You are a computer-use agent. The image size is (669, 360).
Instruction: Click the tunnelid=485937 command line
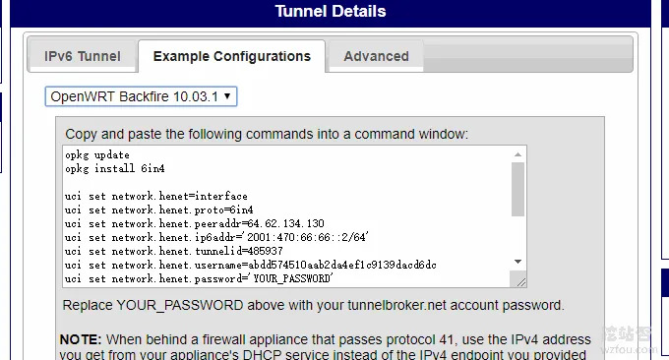point(174,251)
